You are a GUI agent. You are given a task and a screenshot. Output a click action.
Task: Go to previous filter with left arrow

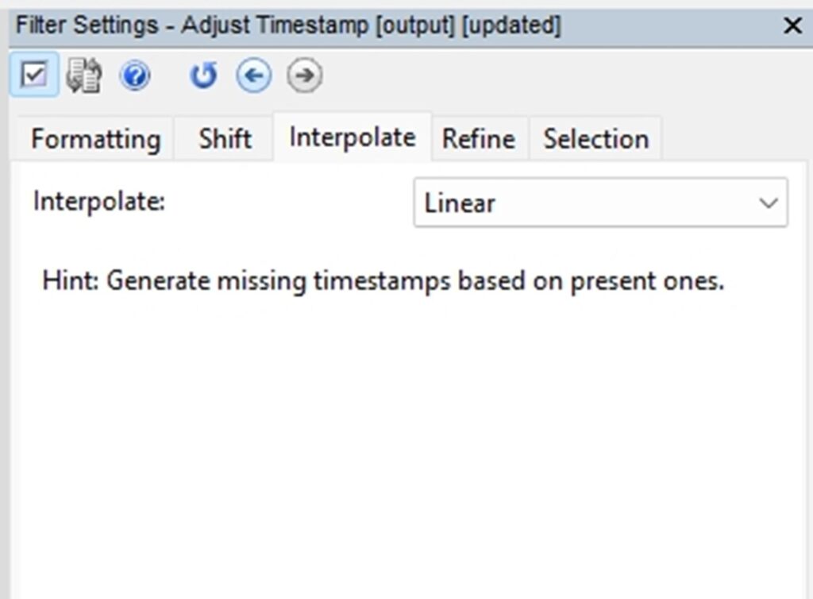point(253,75)
